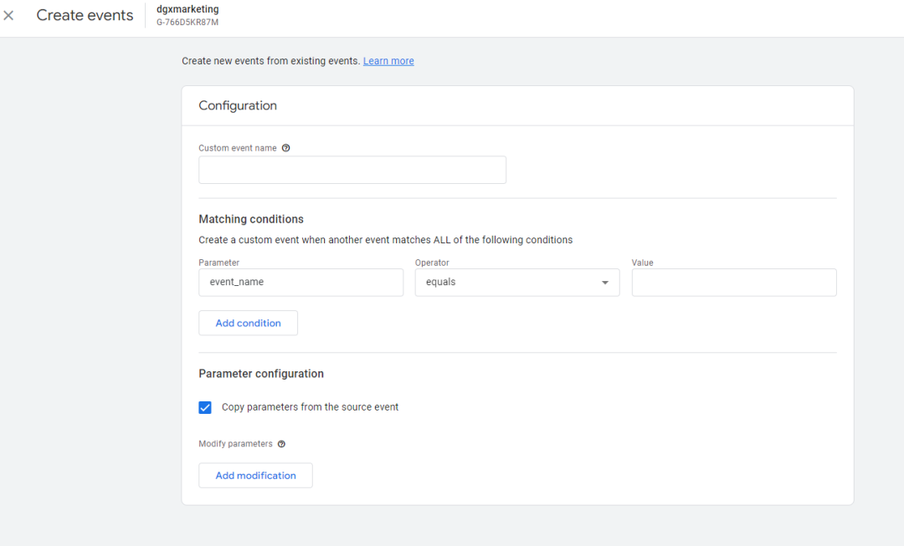
Task: Uncheck the Copy parameters checkbox
Action: 205,407
